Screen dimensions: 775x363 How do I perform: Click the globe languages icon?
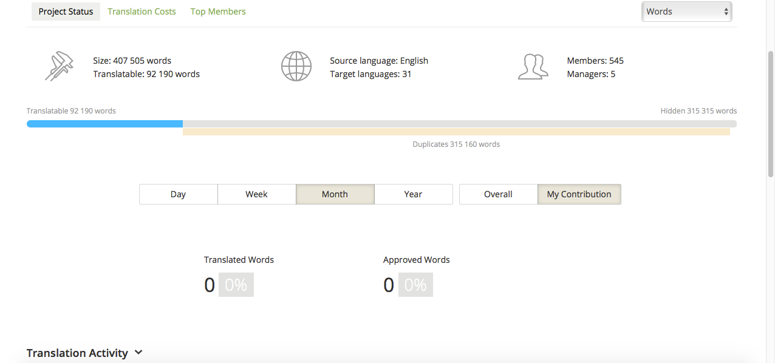(296, 66)
